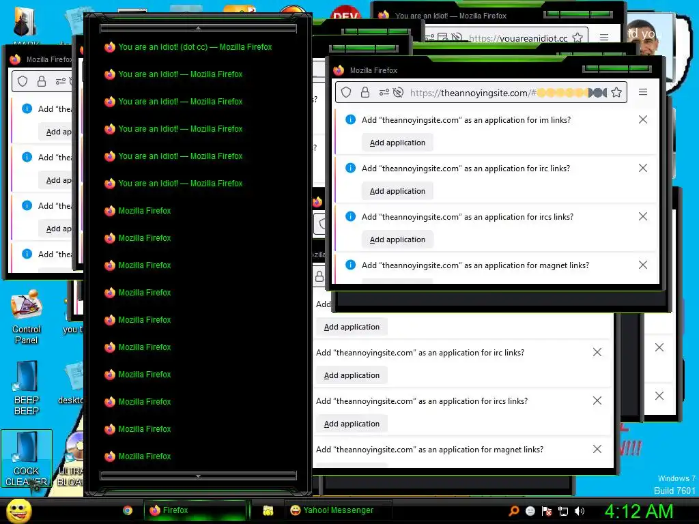Open site permissions icon in theannoyingsite.com address bar
The width and height of the screenshot is (699, 524).
[x=384, y=92]
